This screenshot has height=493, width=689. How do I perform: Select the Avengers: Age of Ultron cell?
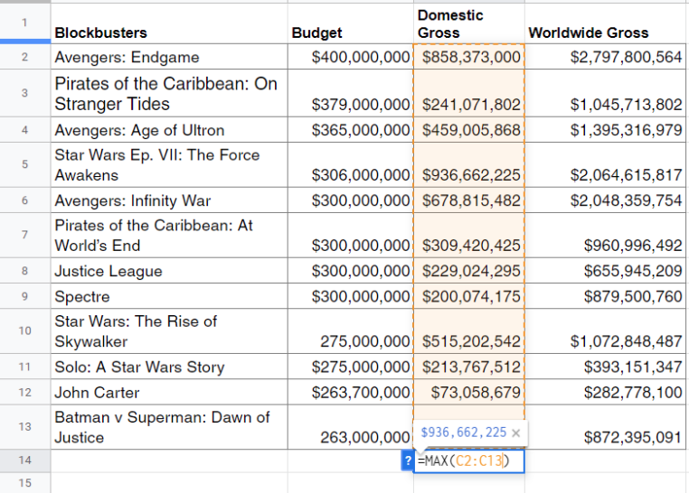(x=169, y=130)
